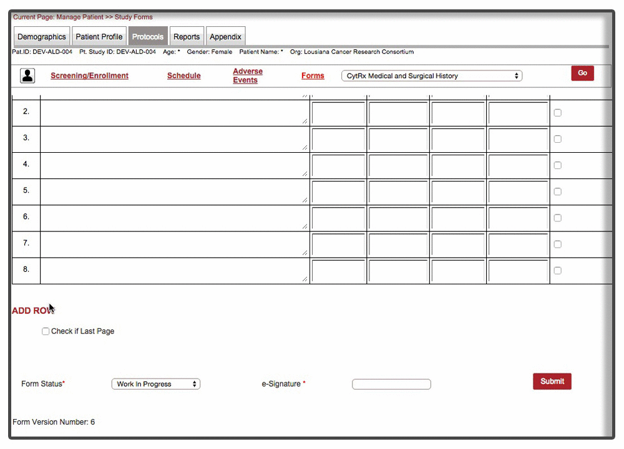The image size is (624, 449).
Task: Click the fourth small input box in row 5
Action: [x=518, y=192]
